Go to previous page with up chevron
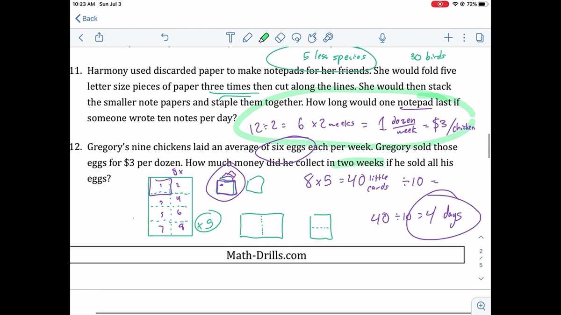This screenshot has height=315, width=561. (481, 238)
